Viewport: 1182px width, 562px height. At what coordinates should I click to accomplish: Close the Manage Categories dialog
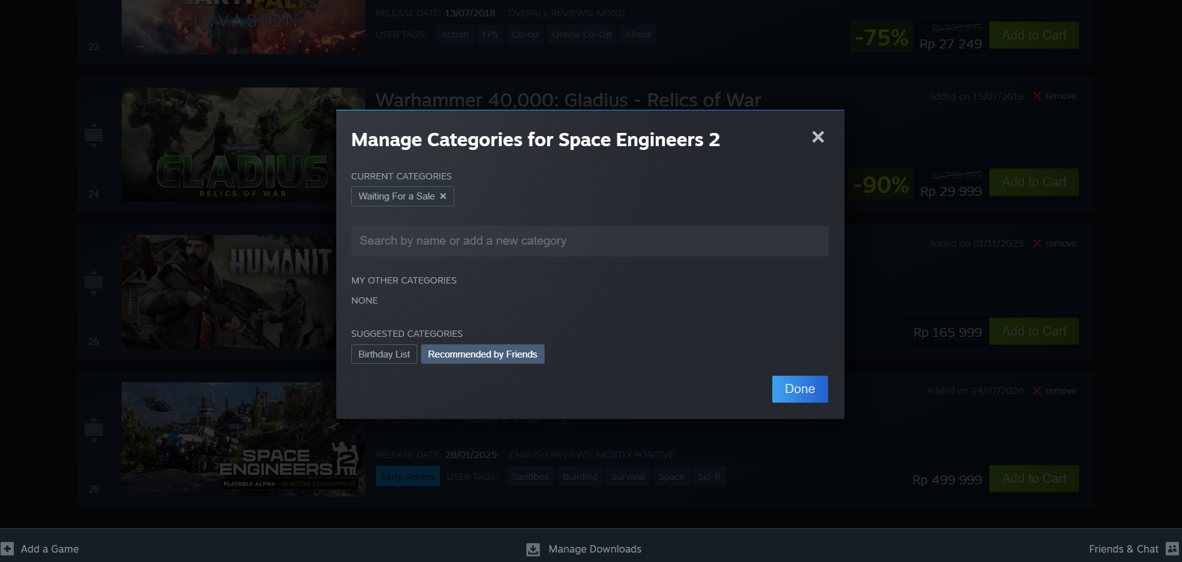pos(817,137)
